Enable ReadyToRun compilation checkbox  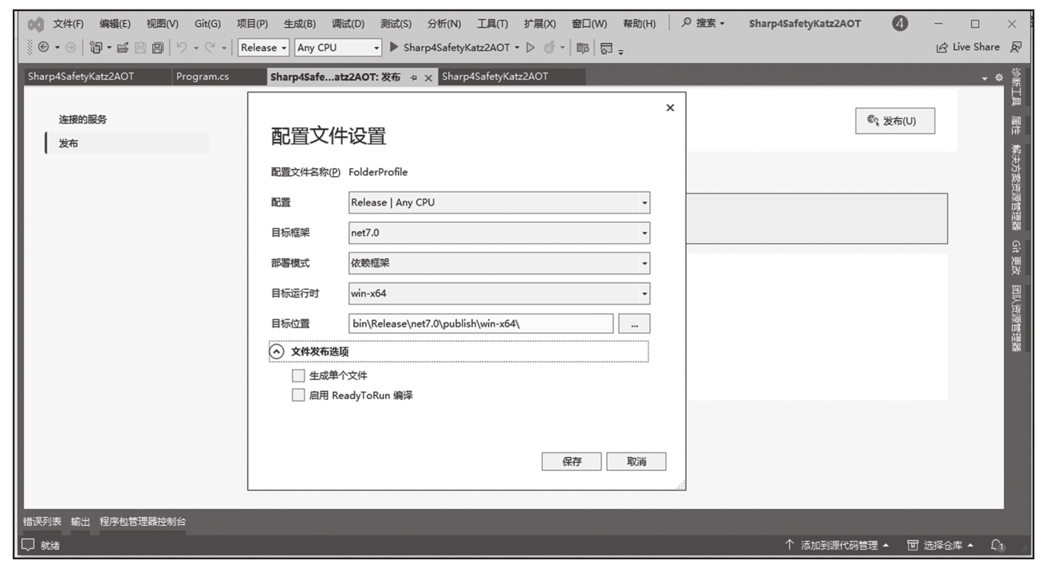(298, 395)
